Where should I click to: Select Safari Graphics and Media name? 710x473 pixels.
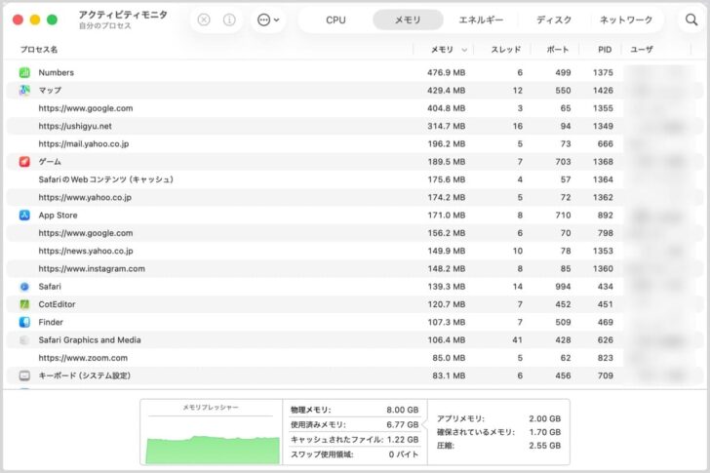click(x=90, y=340)
